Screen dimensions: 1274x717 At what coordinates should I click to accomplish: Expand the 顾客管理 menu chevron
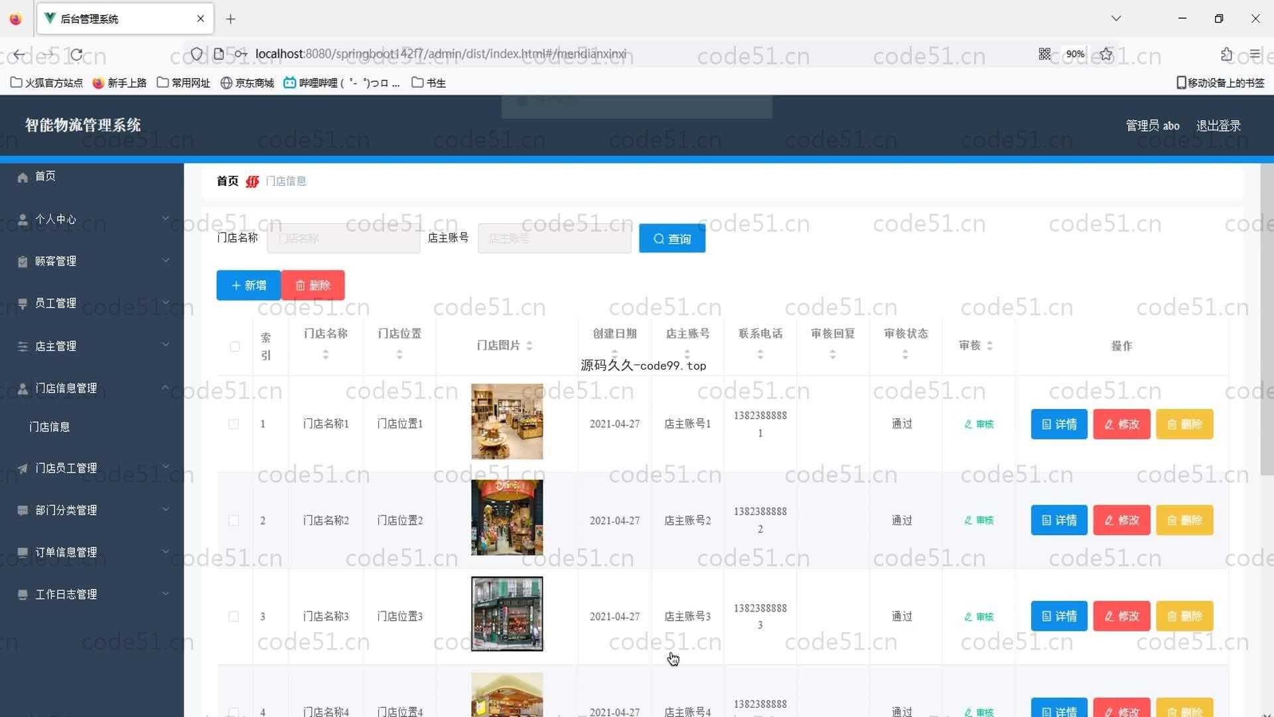coord(165,260)
